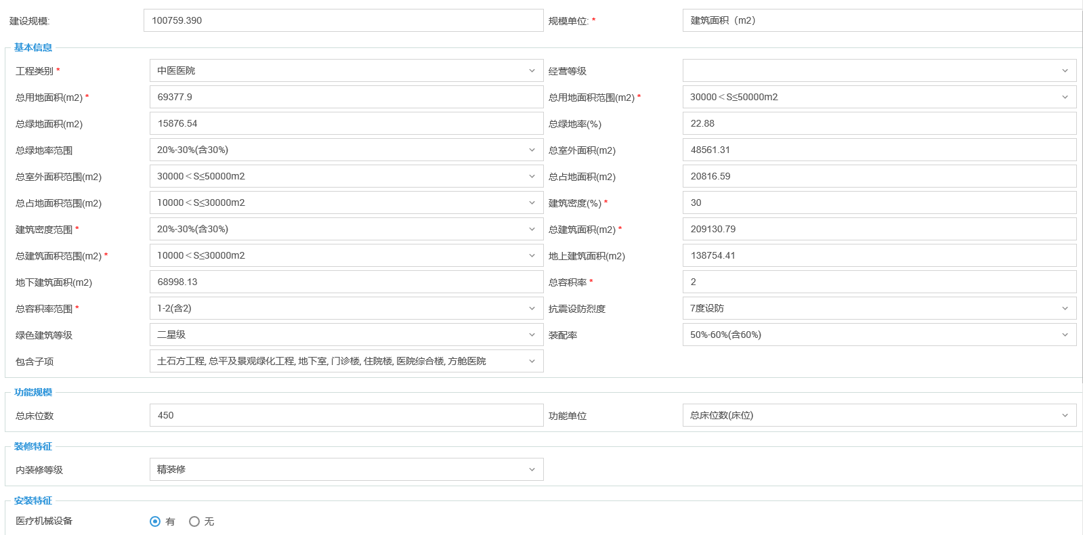Open the 工程类别 dropdown showing 中医医院

point(346,70)
